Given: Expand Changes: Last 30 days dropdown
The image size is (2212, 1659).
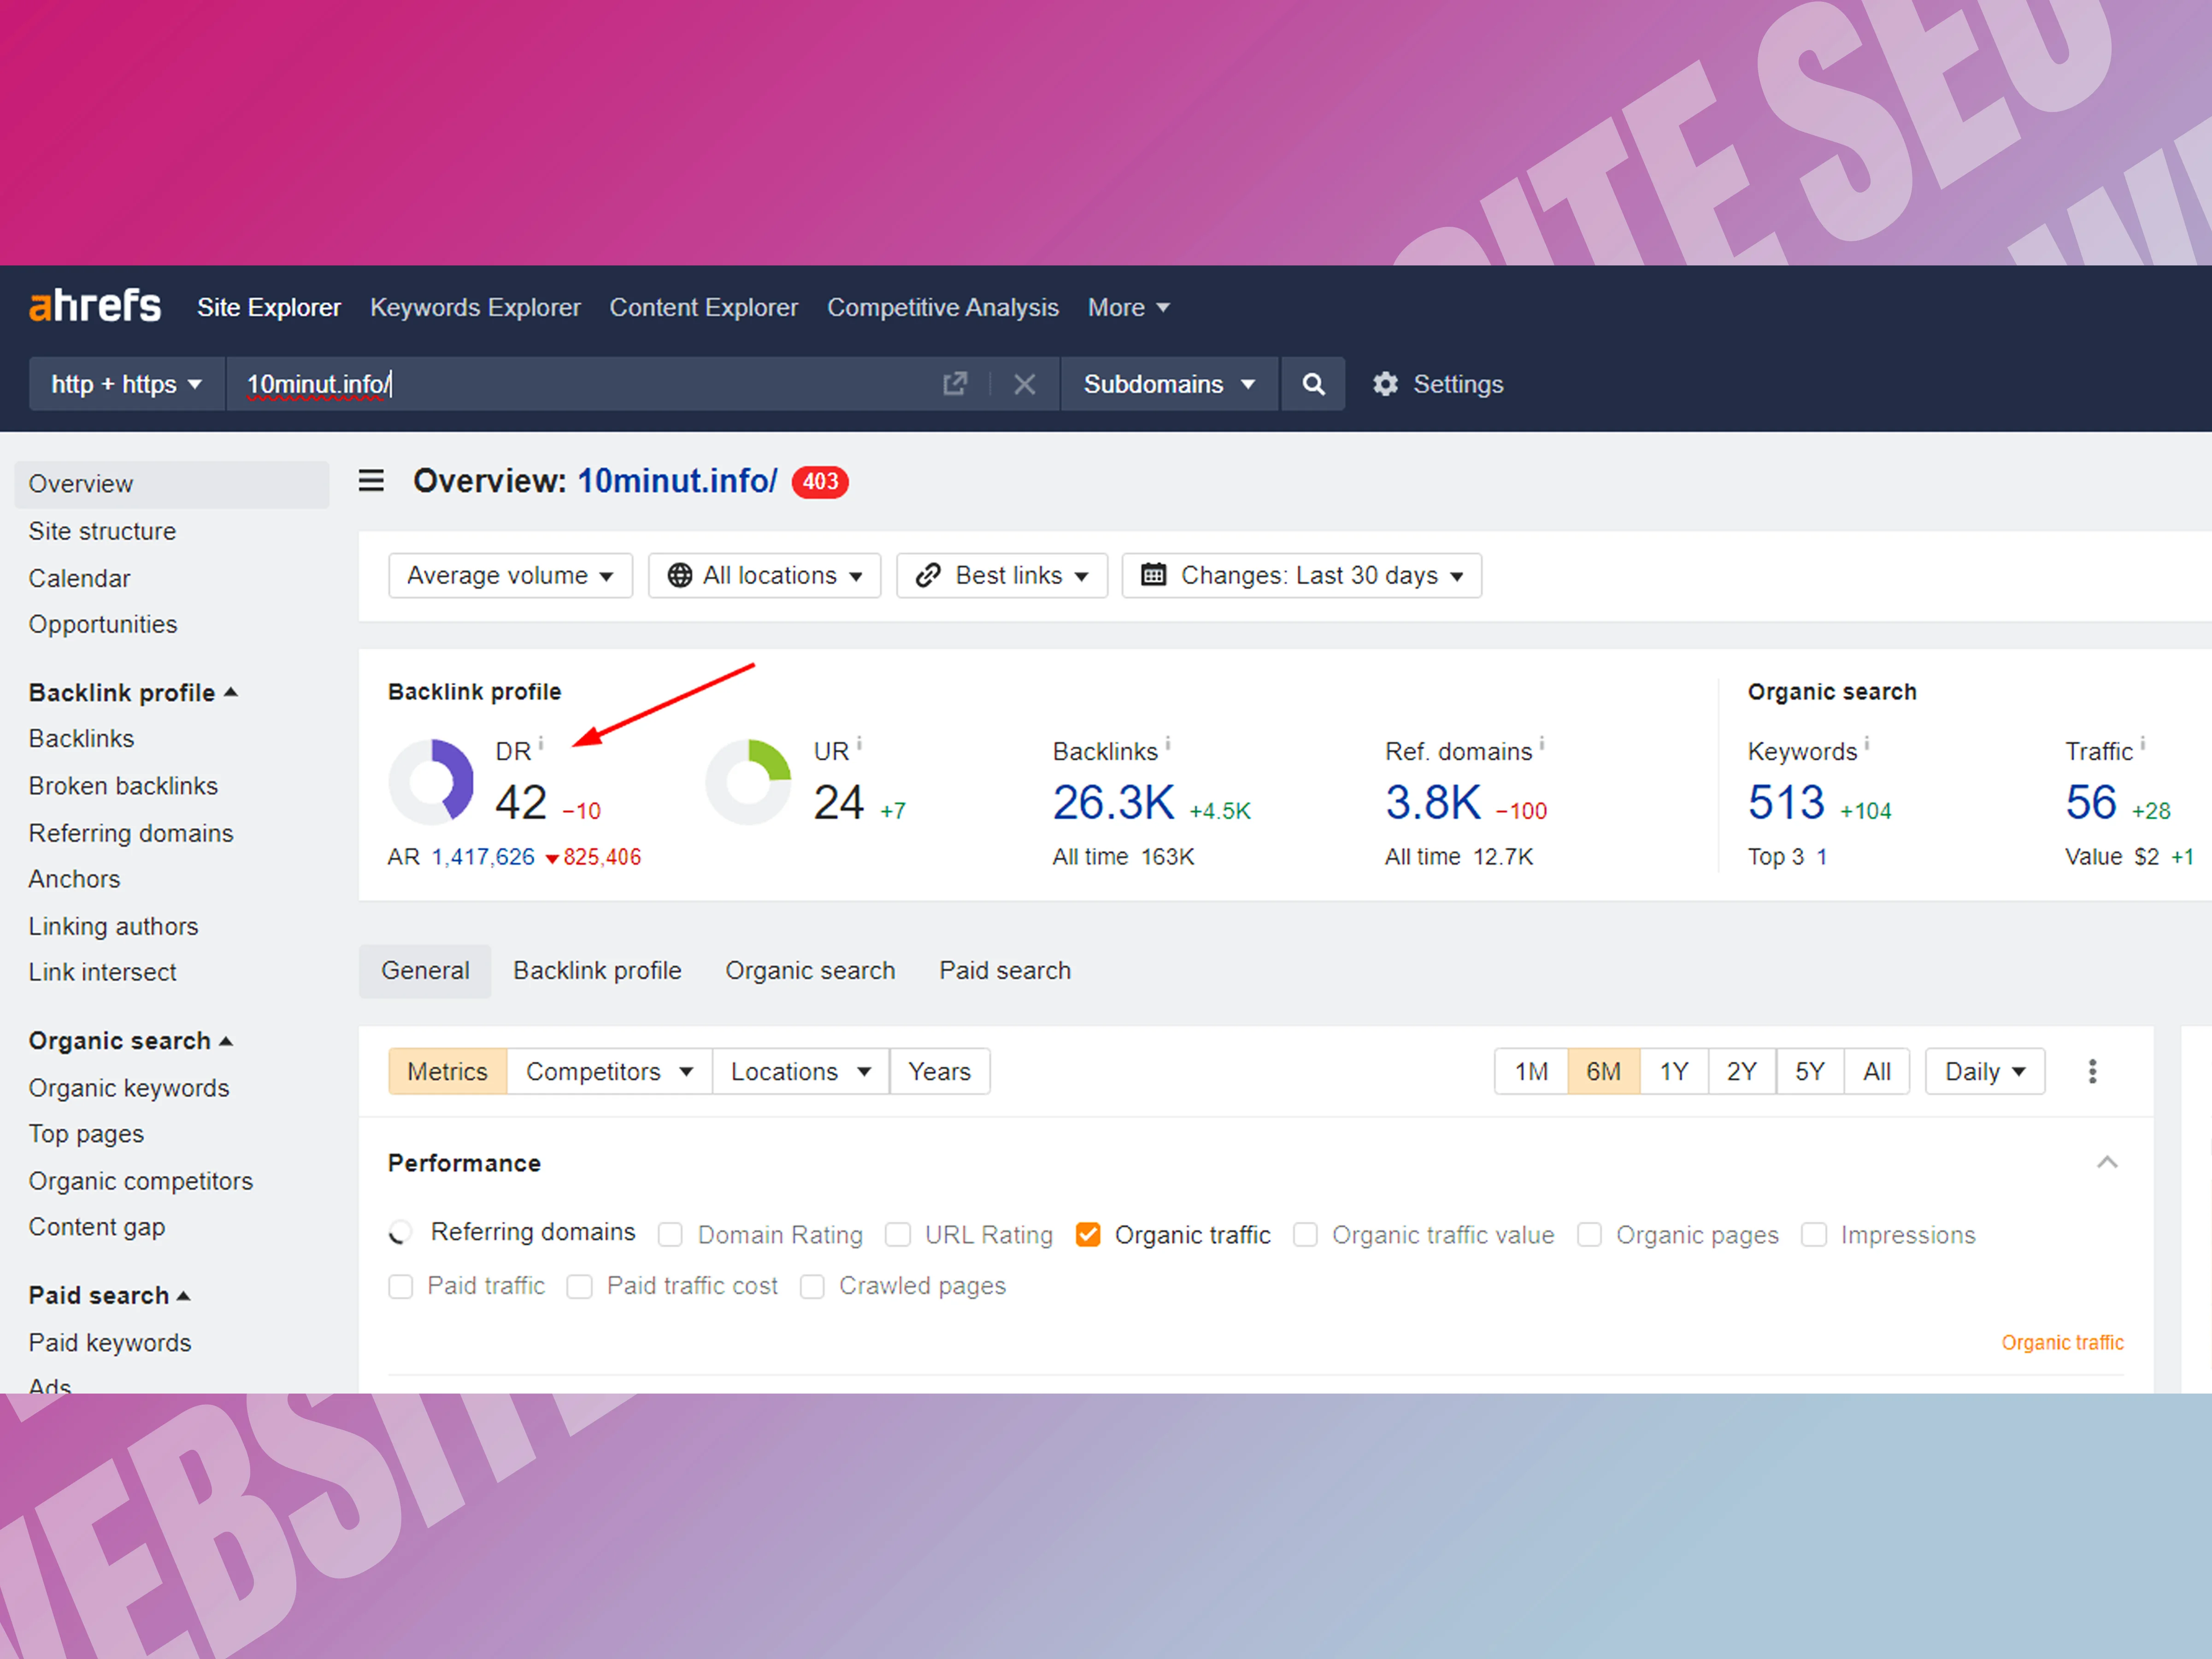Looking at the screenshot, I should [1301, 575].
